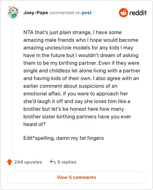
Task: Click the text line "heard of?"
Action: tap(34, 124)
